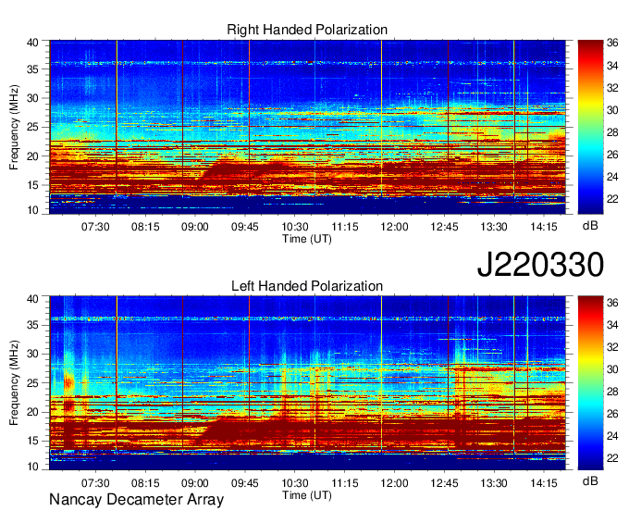Click the "14:15" time tick on the Right Handed plot
Screen dimensions: 629x511
544,227
